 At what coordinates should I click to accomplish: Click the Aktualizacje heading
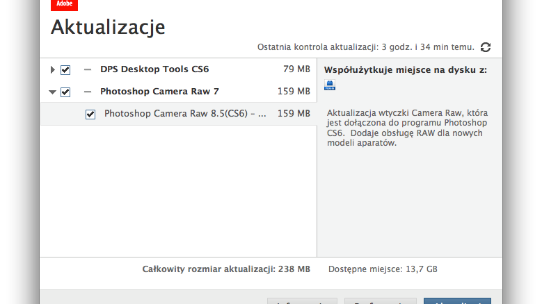[108, 27]
